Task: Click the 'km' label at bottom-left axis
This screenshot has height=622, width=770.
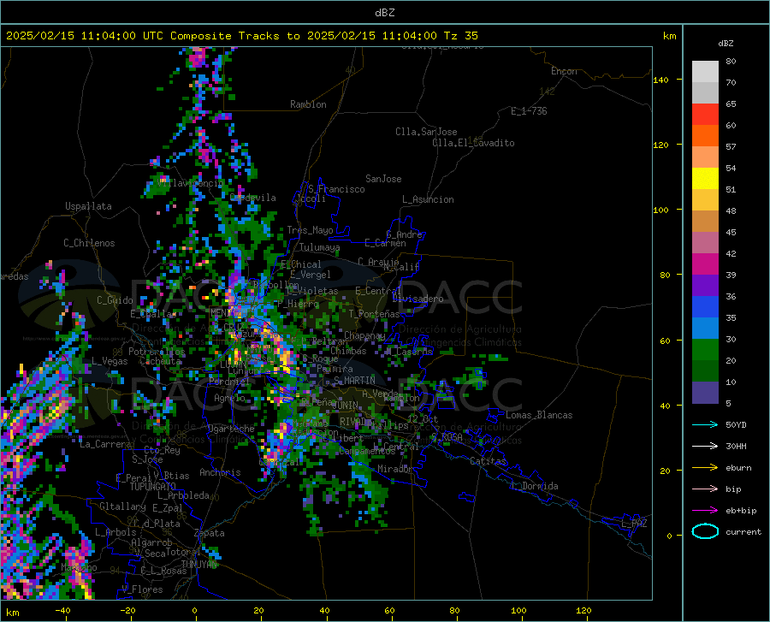Action: [12, 613]
